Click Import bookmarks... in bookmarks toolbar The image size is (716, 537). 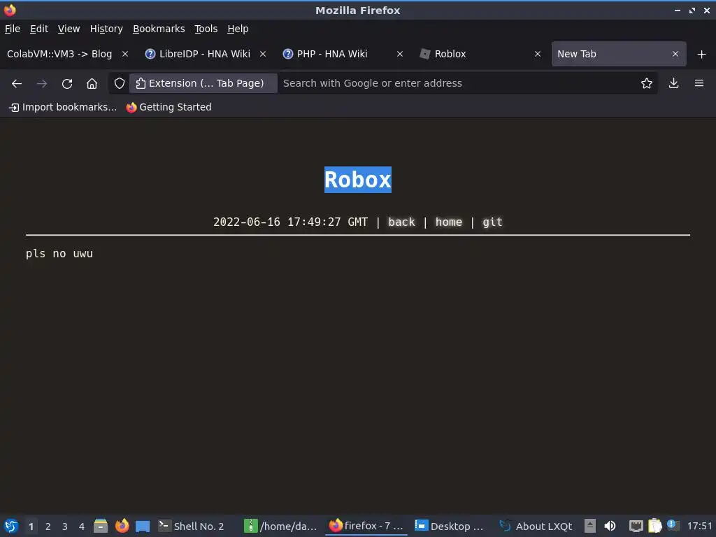63,107
